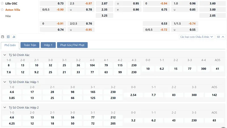Switch to the stacked list layout icon

pyautogui.click(x=8, y=37)
